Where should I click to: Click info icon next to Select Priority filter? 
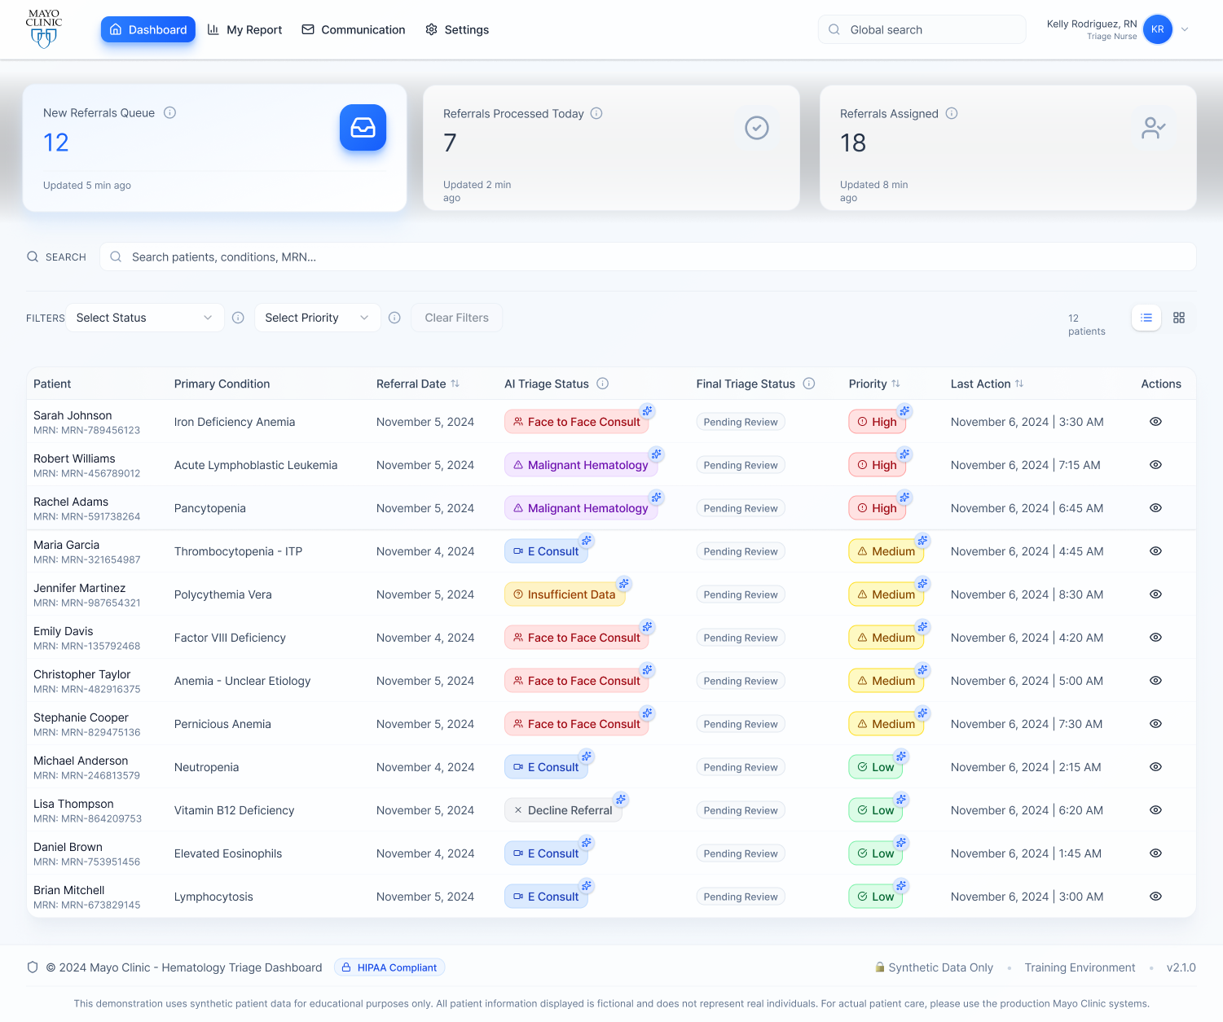[x=394, y=318]
